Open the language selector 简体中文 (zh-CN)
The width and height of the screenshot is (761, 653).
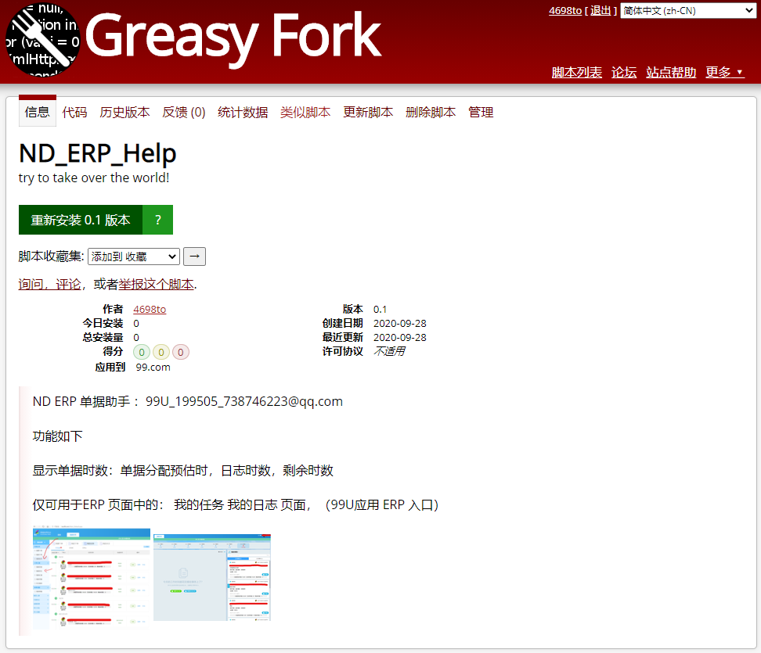tap(687, 11)
